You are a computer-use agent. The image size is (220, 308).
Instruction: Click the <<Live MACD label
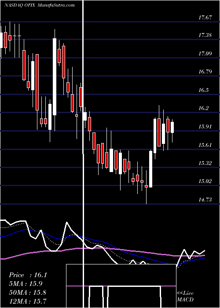pos(185,297)
